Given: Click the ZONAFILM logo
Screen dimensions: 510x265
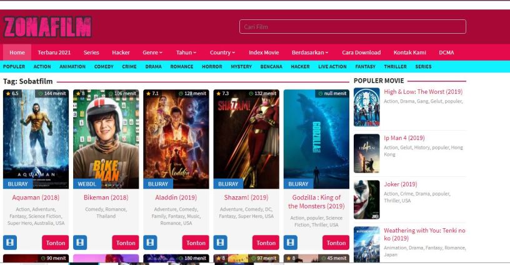Looking at the screenshot, I should pyautogui.click(x=47, y=27).
